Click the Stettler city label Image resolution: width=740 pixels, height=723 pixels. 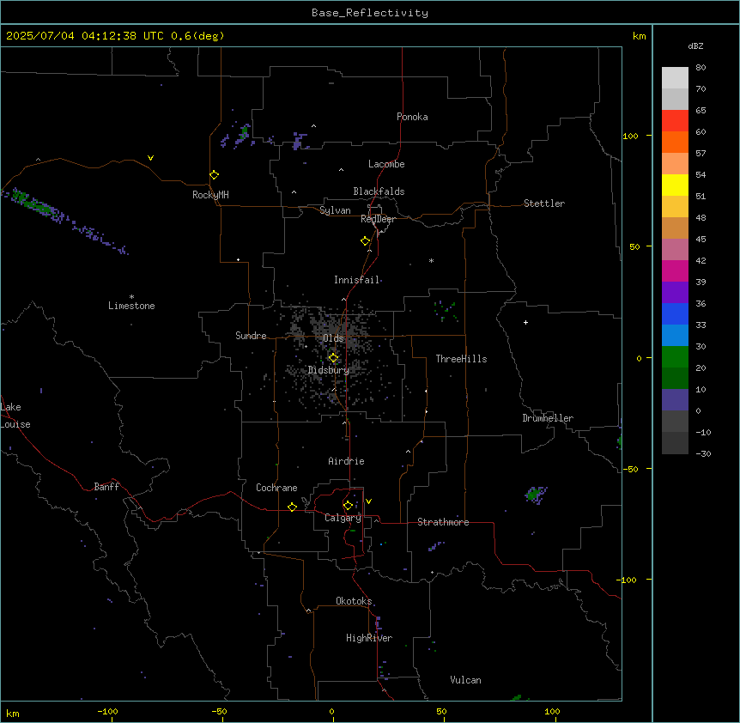[x=544, y=204]
